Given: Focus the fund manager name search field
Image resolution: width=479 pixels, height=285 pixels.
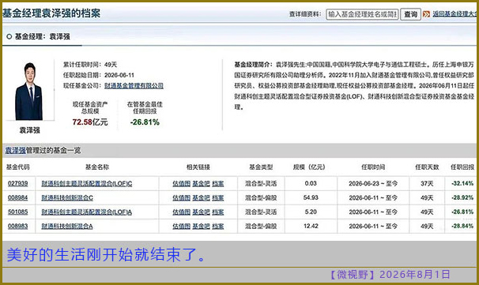Looking at the screenshot, I should click(x=362, y=14).
